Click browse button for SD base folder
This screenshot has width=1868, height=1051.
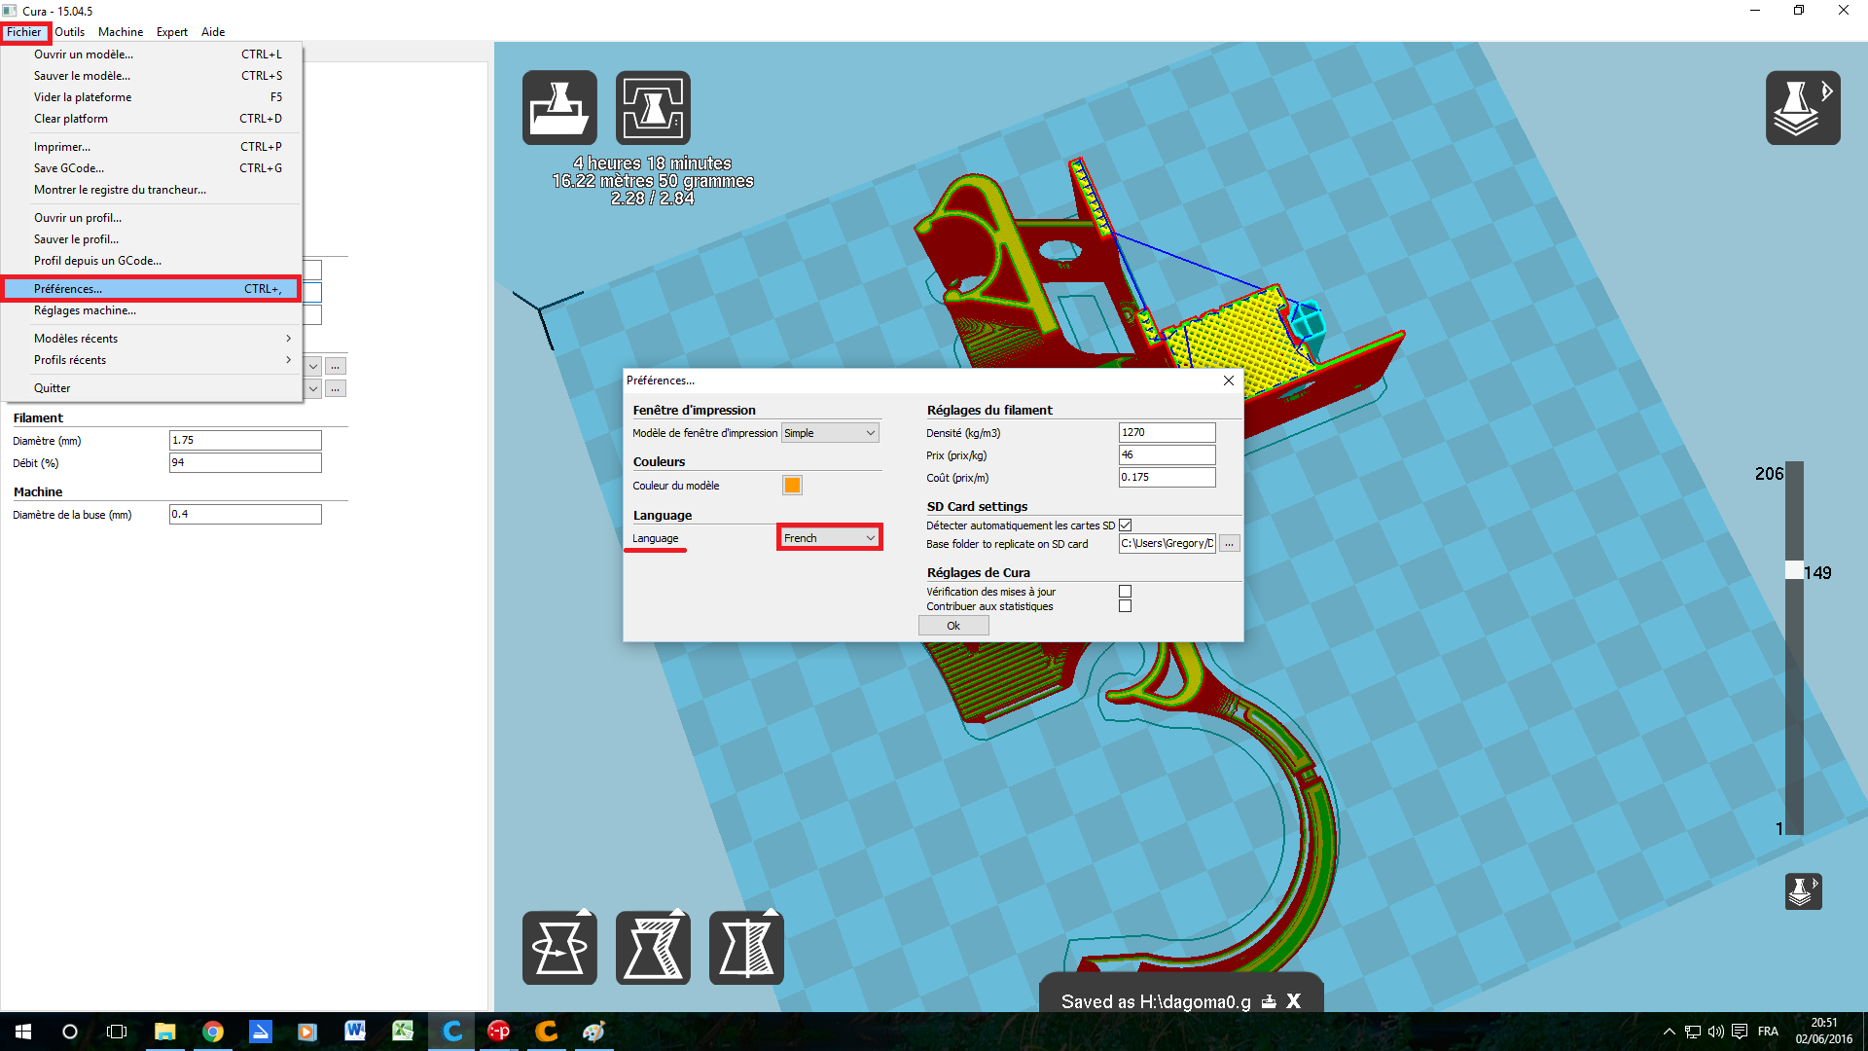coord(1230,544)
